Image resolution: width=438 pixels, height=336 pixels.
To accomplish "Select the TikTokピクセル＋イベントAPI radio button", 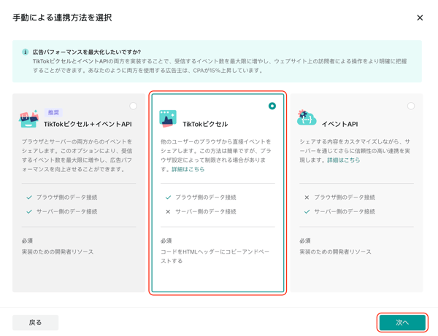I will [x=133, y=106].
